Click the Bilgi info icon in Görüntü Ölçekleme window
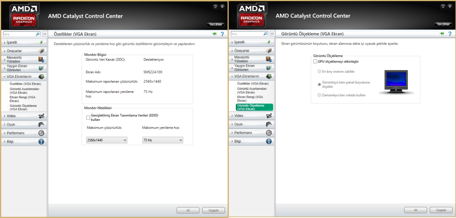 269,142
